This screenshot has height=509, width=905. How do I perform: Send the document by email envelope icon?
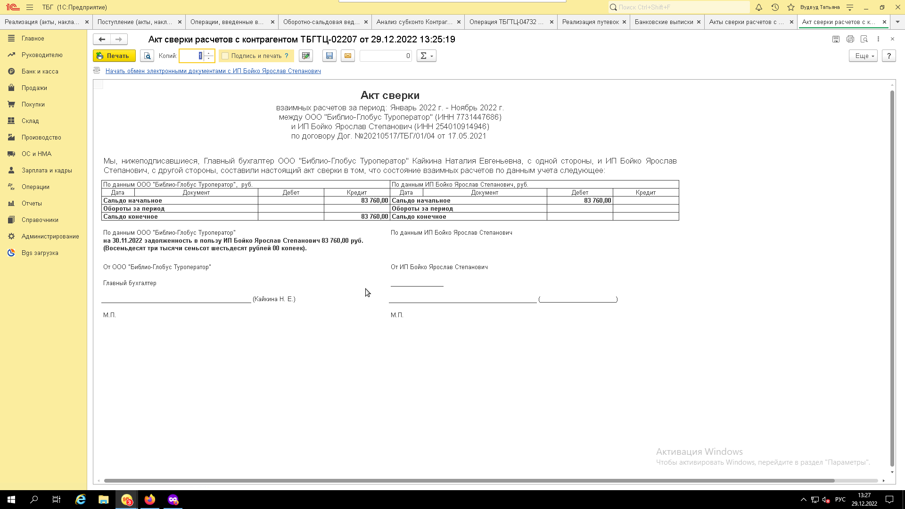pyautogui.click(x=348, y=56)
